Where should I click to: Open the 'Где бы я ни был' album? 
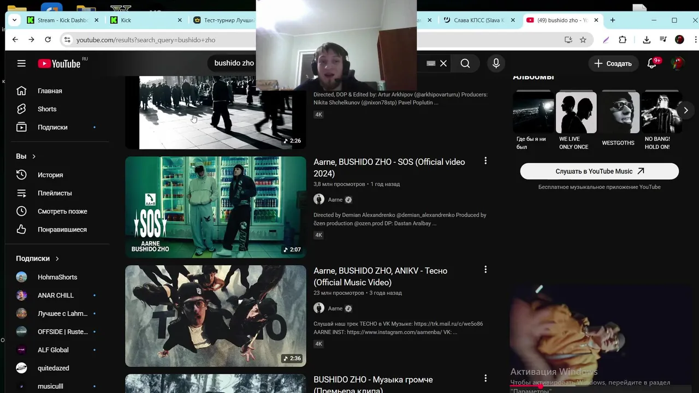(533, 121)
